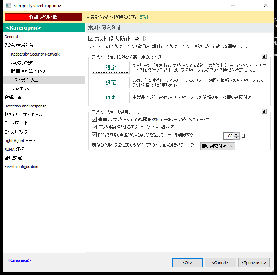Select 修復エンジン item
Screen dimensions: 277x275
coord(44,89)
